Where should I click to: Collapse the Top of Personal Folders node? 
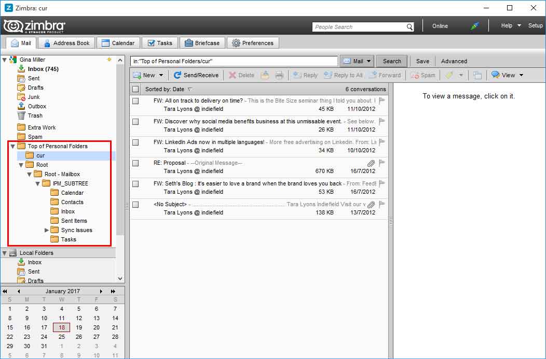point(13,146)
